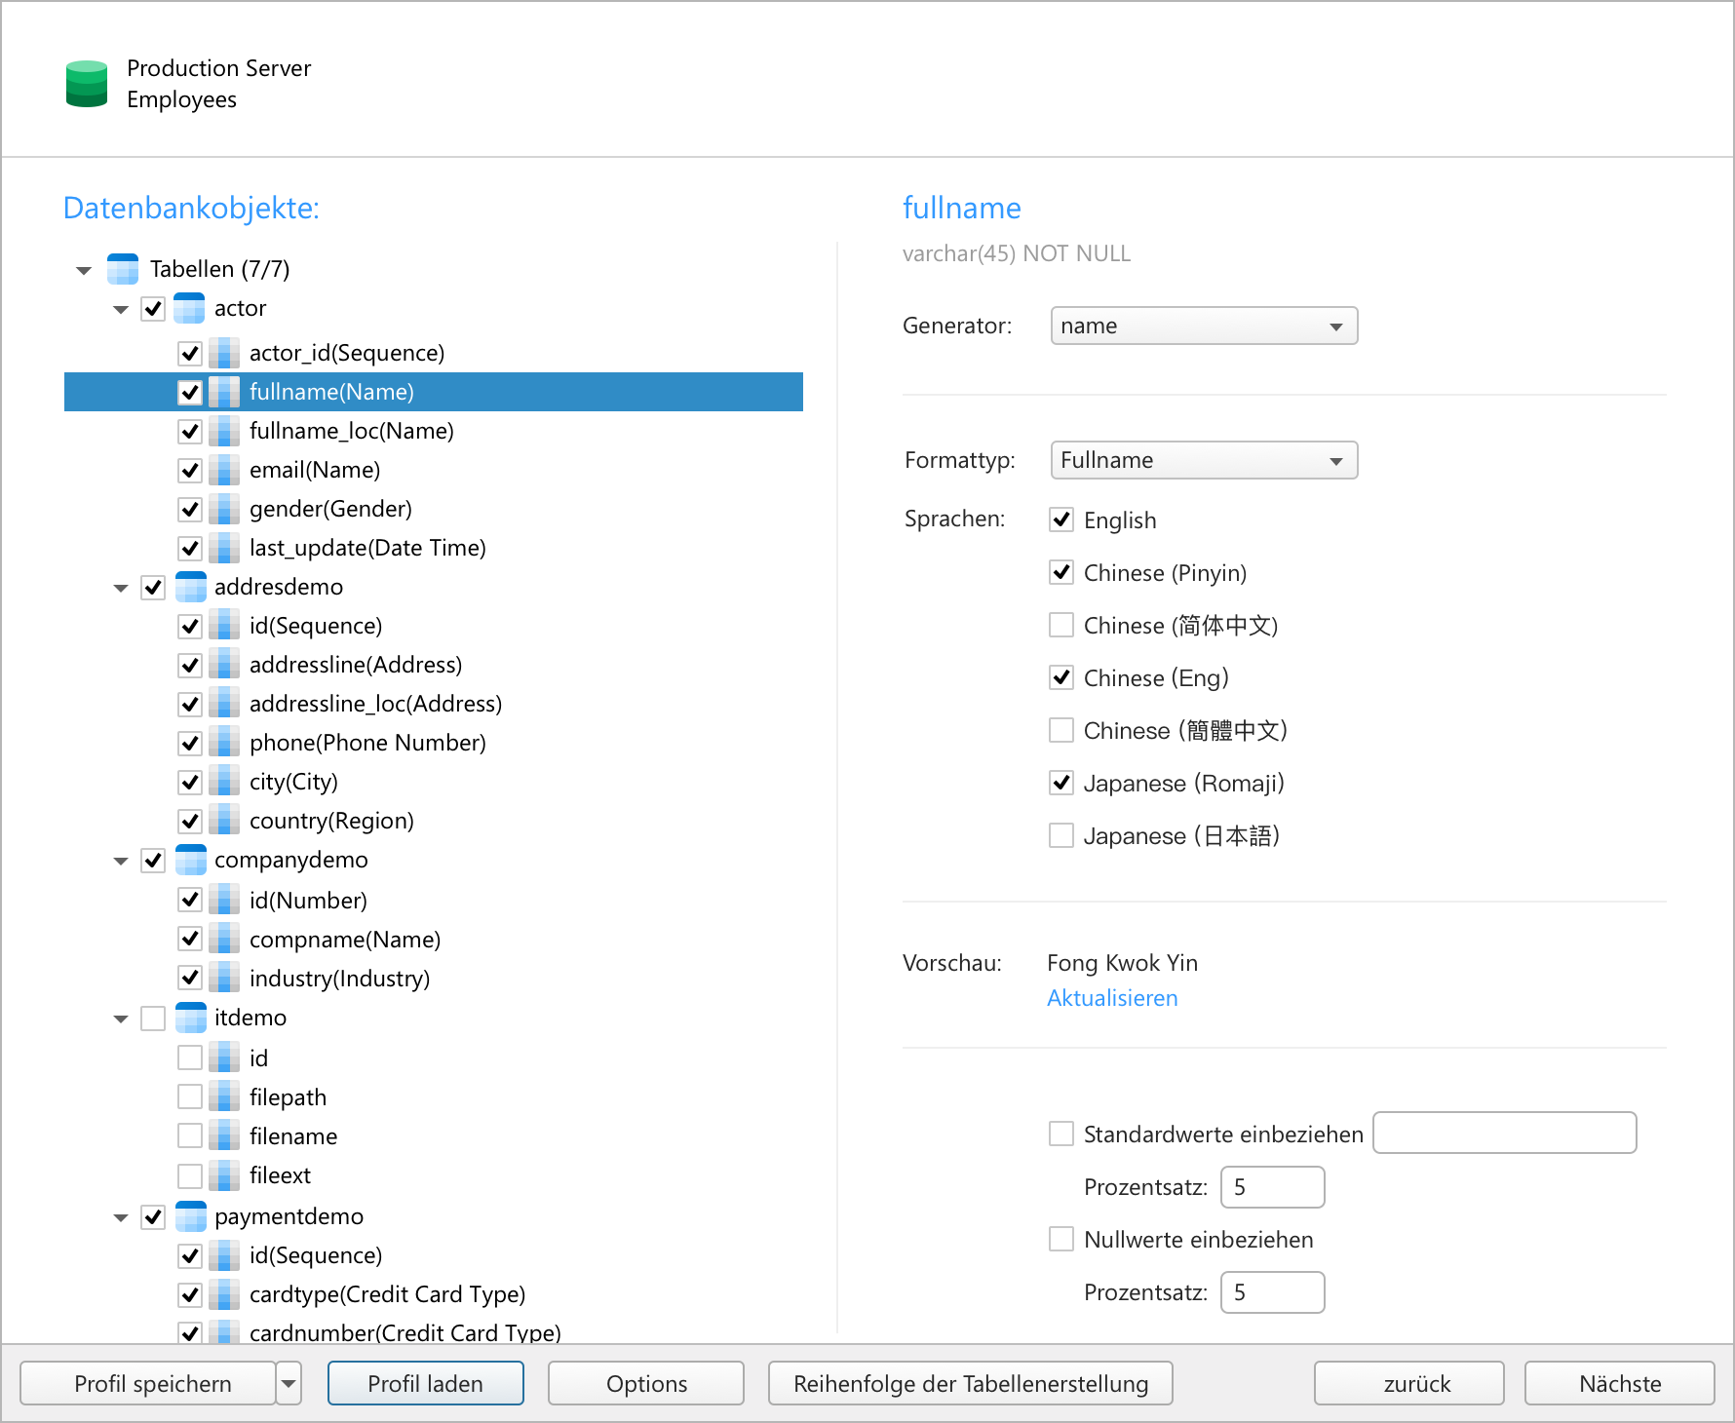Click column icon beside email(Name)
Viewport: 1735px width, 1423px height.
225,470
